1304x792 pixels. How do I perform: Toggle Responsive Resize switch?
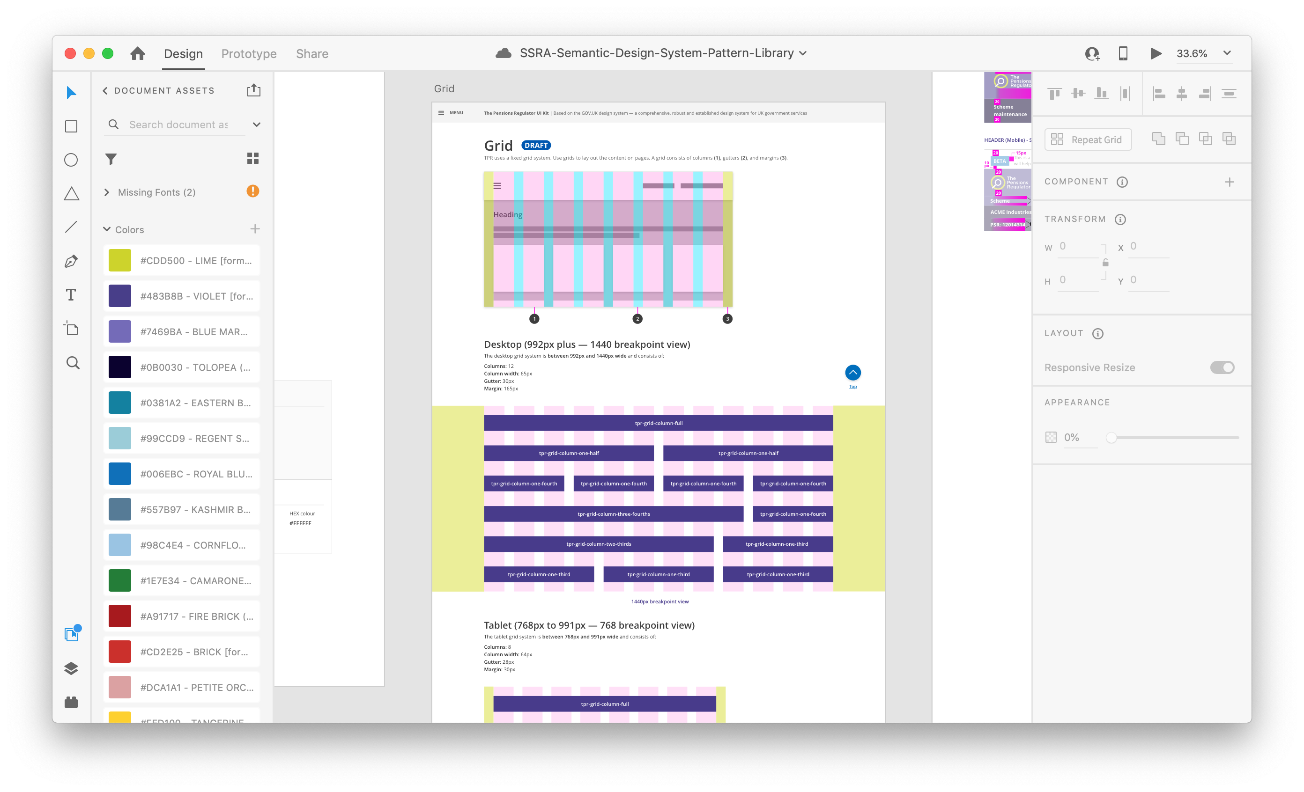coord(1222,367)
